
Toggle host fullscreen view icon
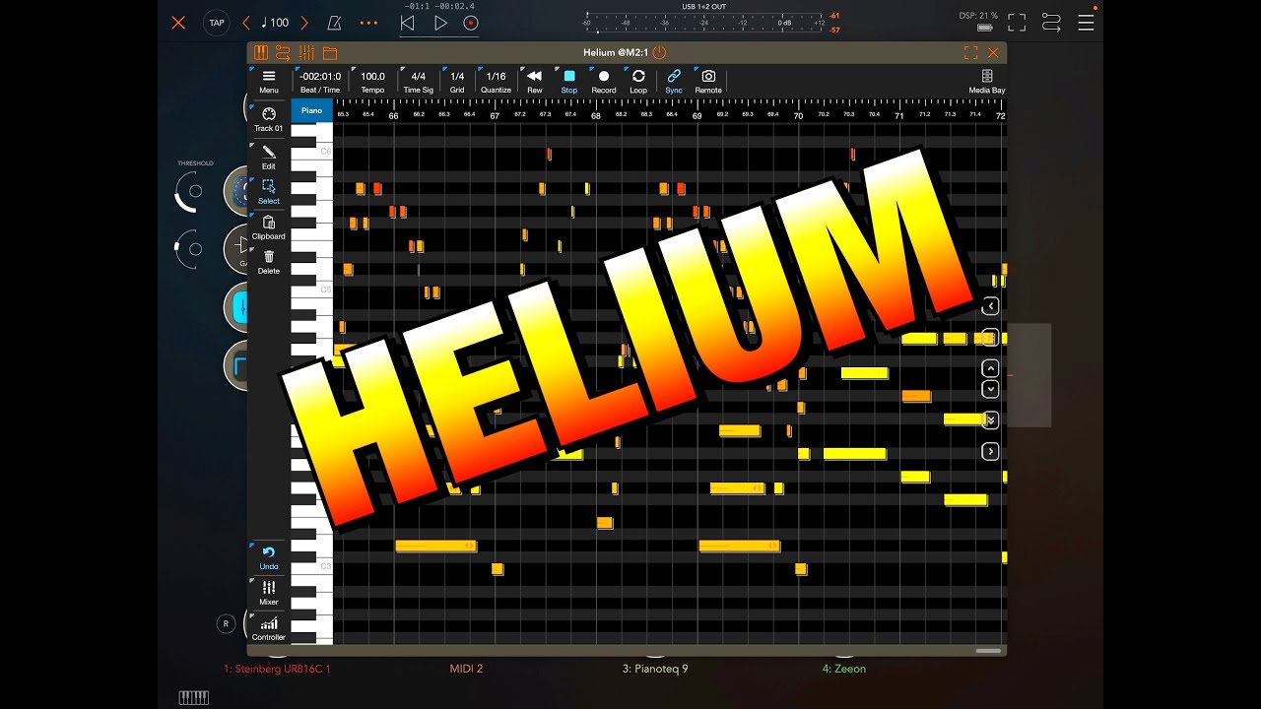pyautogui.click(x=1017, y=23)
